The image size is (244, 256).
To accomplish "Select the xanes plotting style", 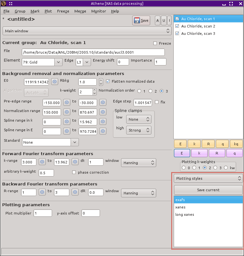I will coord(208,207).
